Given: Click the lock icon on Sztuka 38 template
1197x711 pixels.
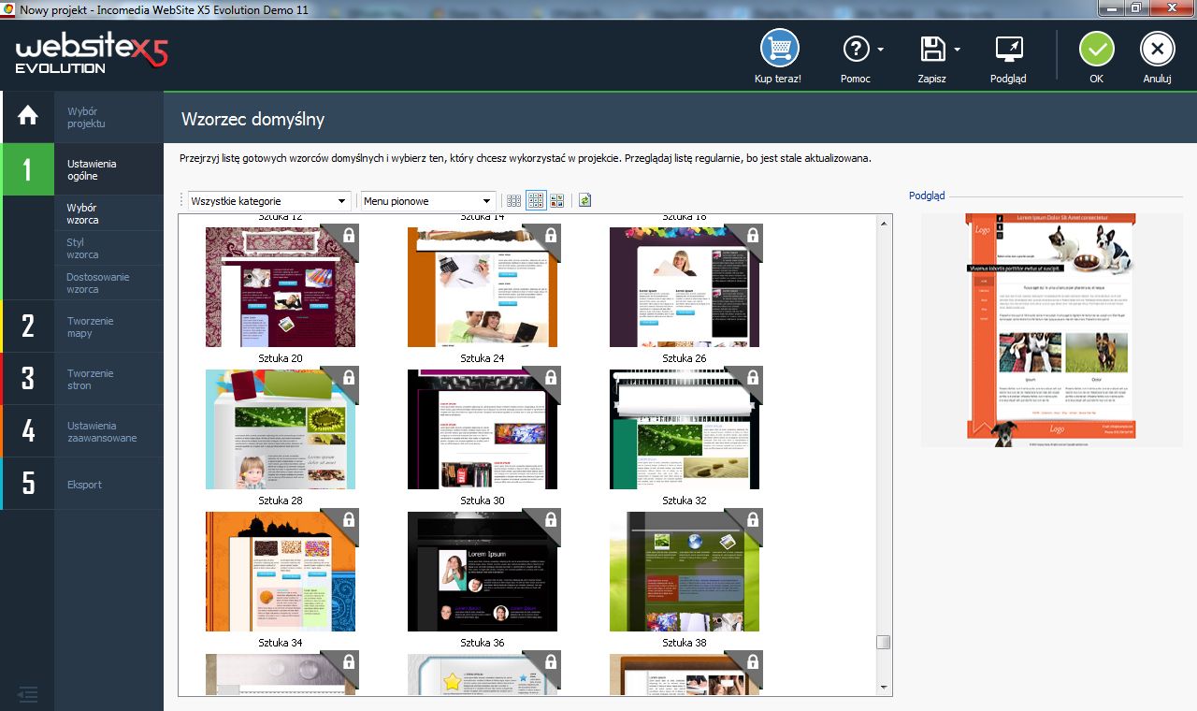Looking at the screenshot, I should [x=752, y=661].
